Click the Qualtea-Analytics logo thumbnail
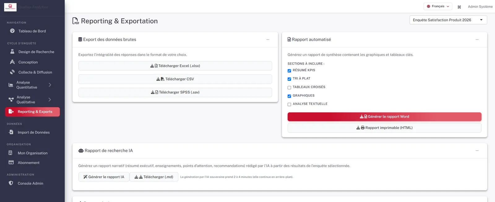 (x=10, y=7)
